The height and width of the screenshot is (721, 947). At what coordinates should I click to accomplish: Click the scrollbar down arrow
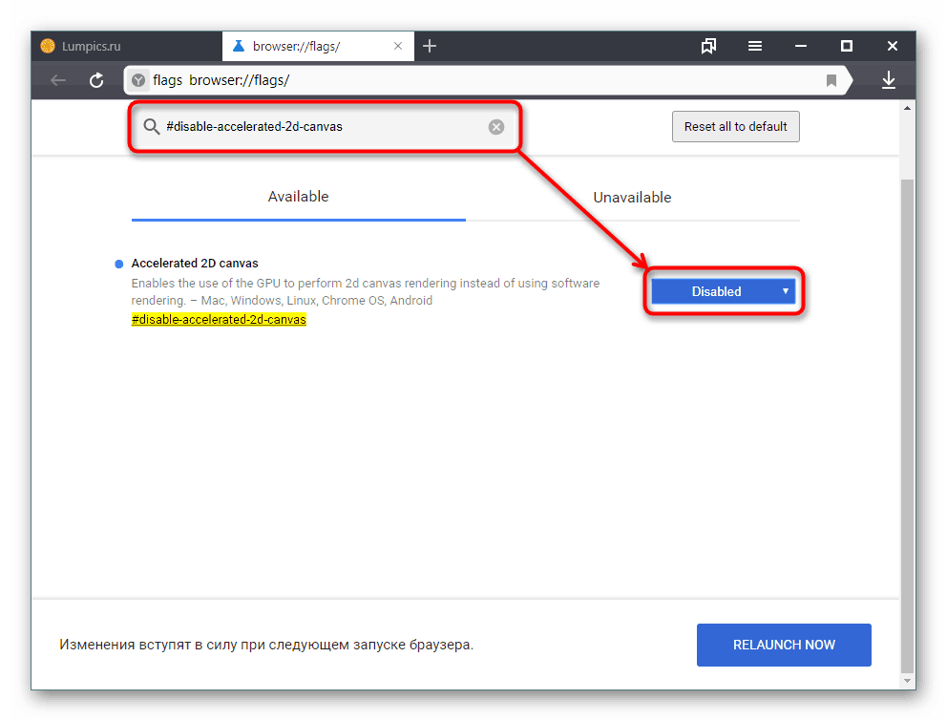(907, 680)
